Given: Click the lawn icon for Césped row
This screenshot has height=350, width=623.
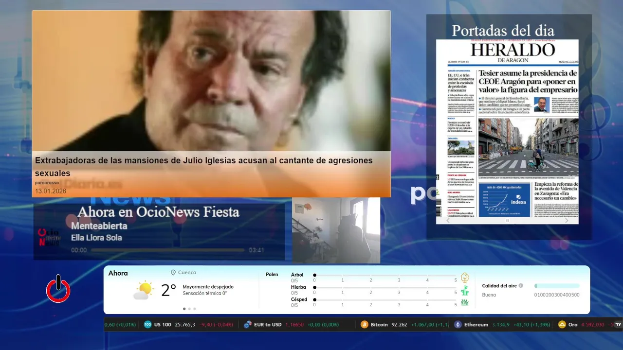Looking at the screenshot, I should coord(465,302).
